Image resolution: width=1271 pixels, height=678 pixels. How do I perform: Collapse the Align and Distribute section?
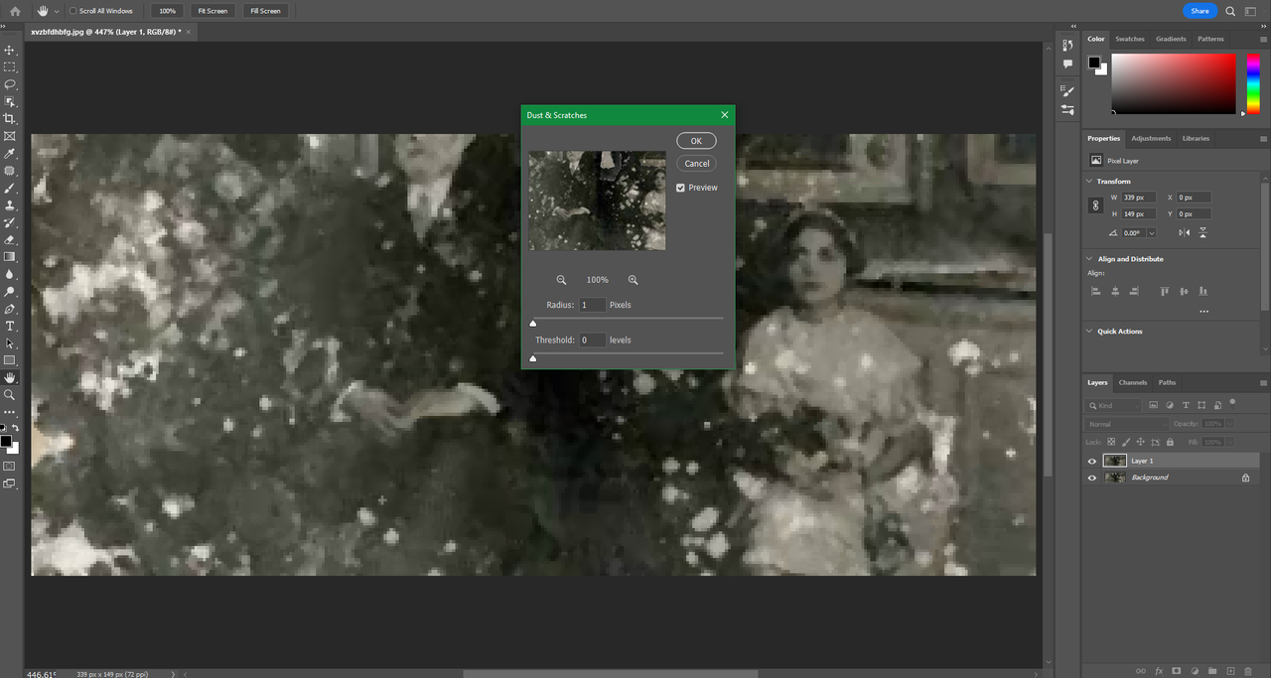pos(1089,259)
